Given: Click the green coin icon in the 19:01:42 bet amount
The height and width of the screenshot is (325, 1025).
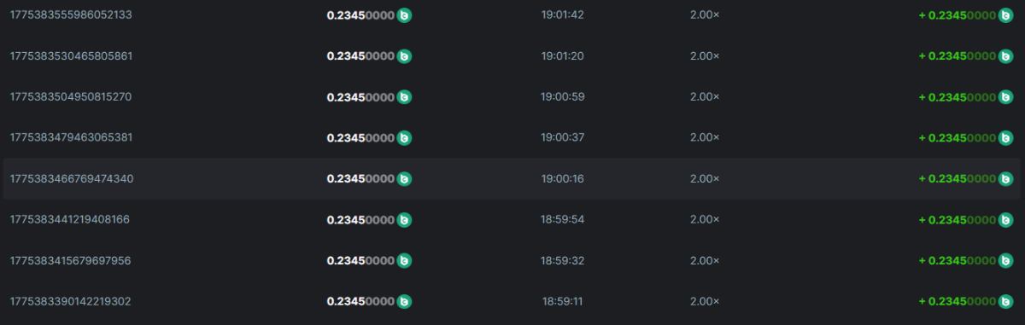Looking at the screenshot, I should point(405,15).
